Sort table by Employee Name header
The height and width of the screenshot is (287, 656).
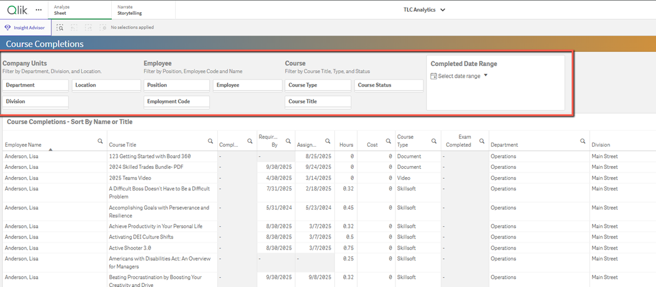pyautogui.click(x=23, y=145)
